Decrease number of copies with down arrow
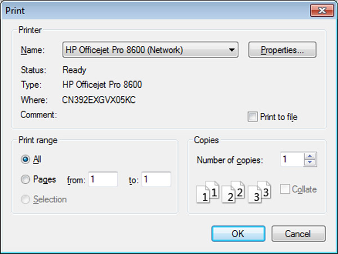 tap(310, 162)
